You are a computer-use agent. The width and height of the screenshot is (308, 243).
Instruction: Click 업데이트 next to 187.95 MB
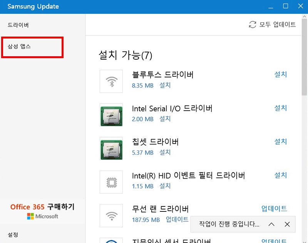pos(177,220)
